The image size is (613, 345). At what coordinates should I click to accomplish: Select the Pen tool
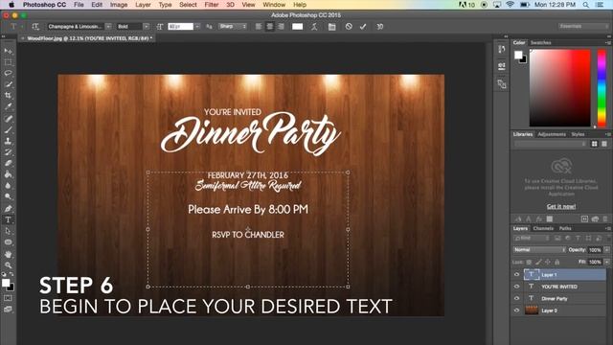(x=8, y=209)
